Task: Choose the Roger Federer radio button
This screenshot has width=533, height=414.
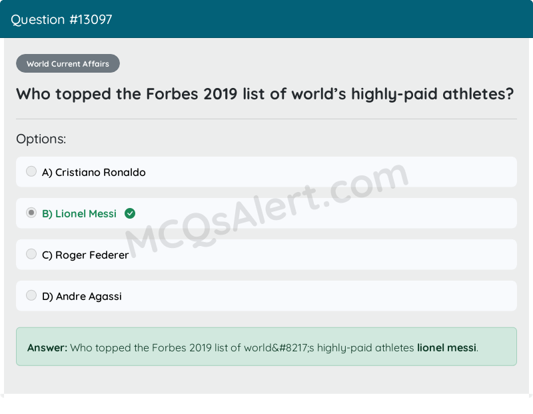Action: pos(31,254)
